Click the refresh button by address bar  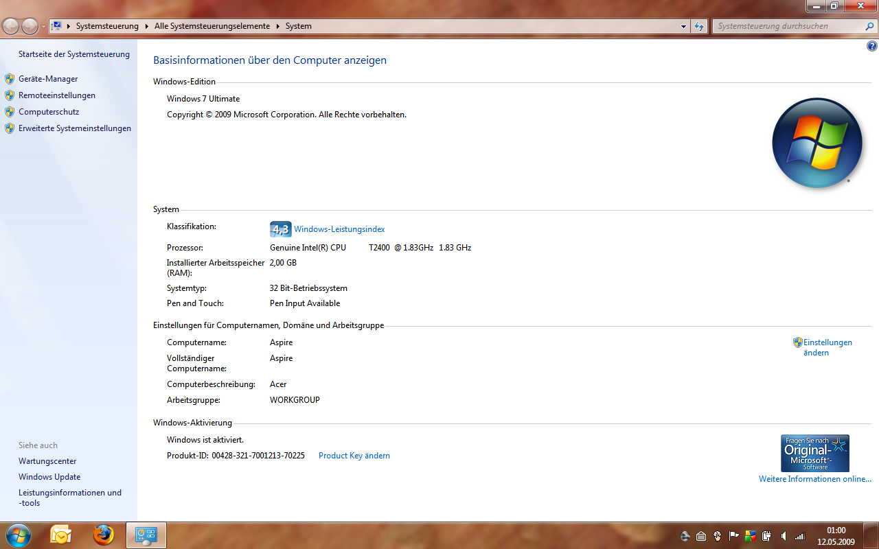click(699, 26)
